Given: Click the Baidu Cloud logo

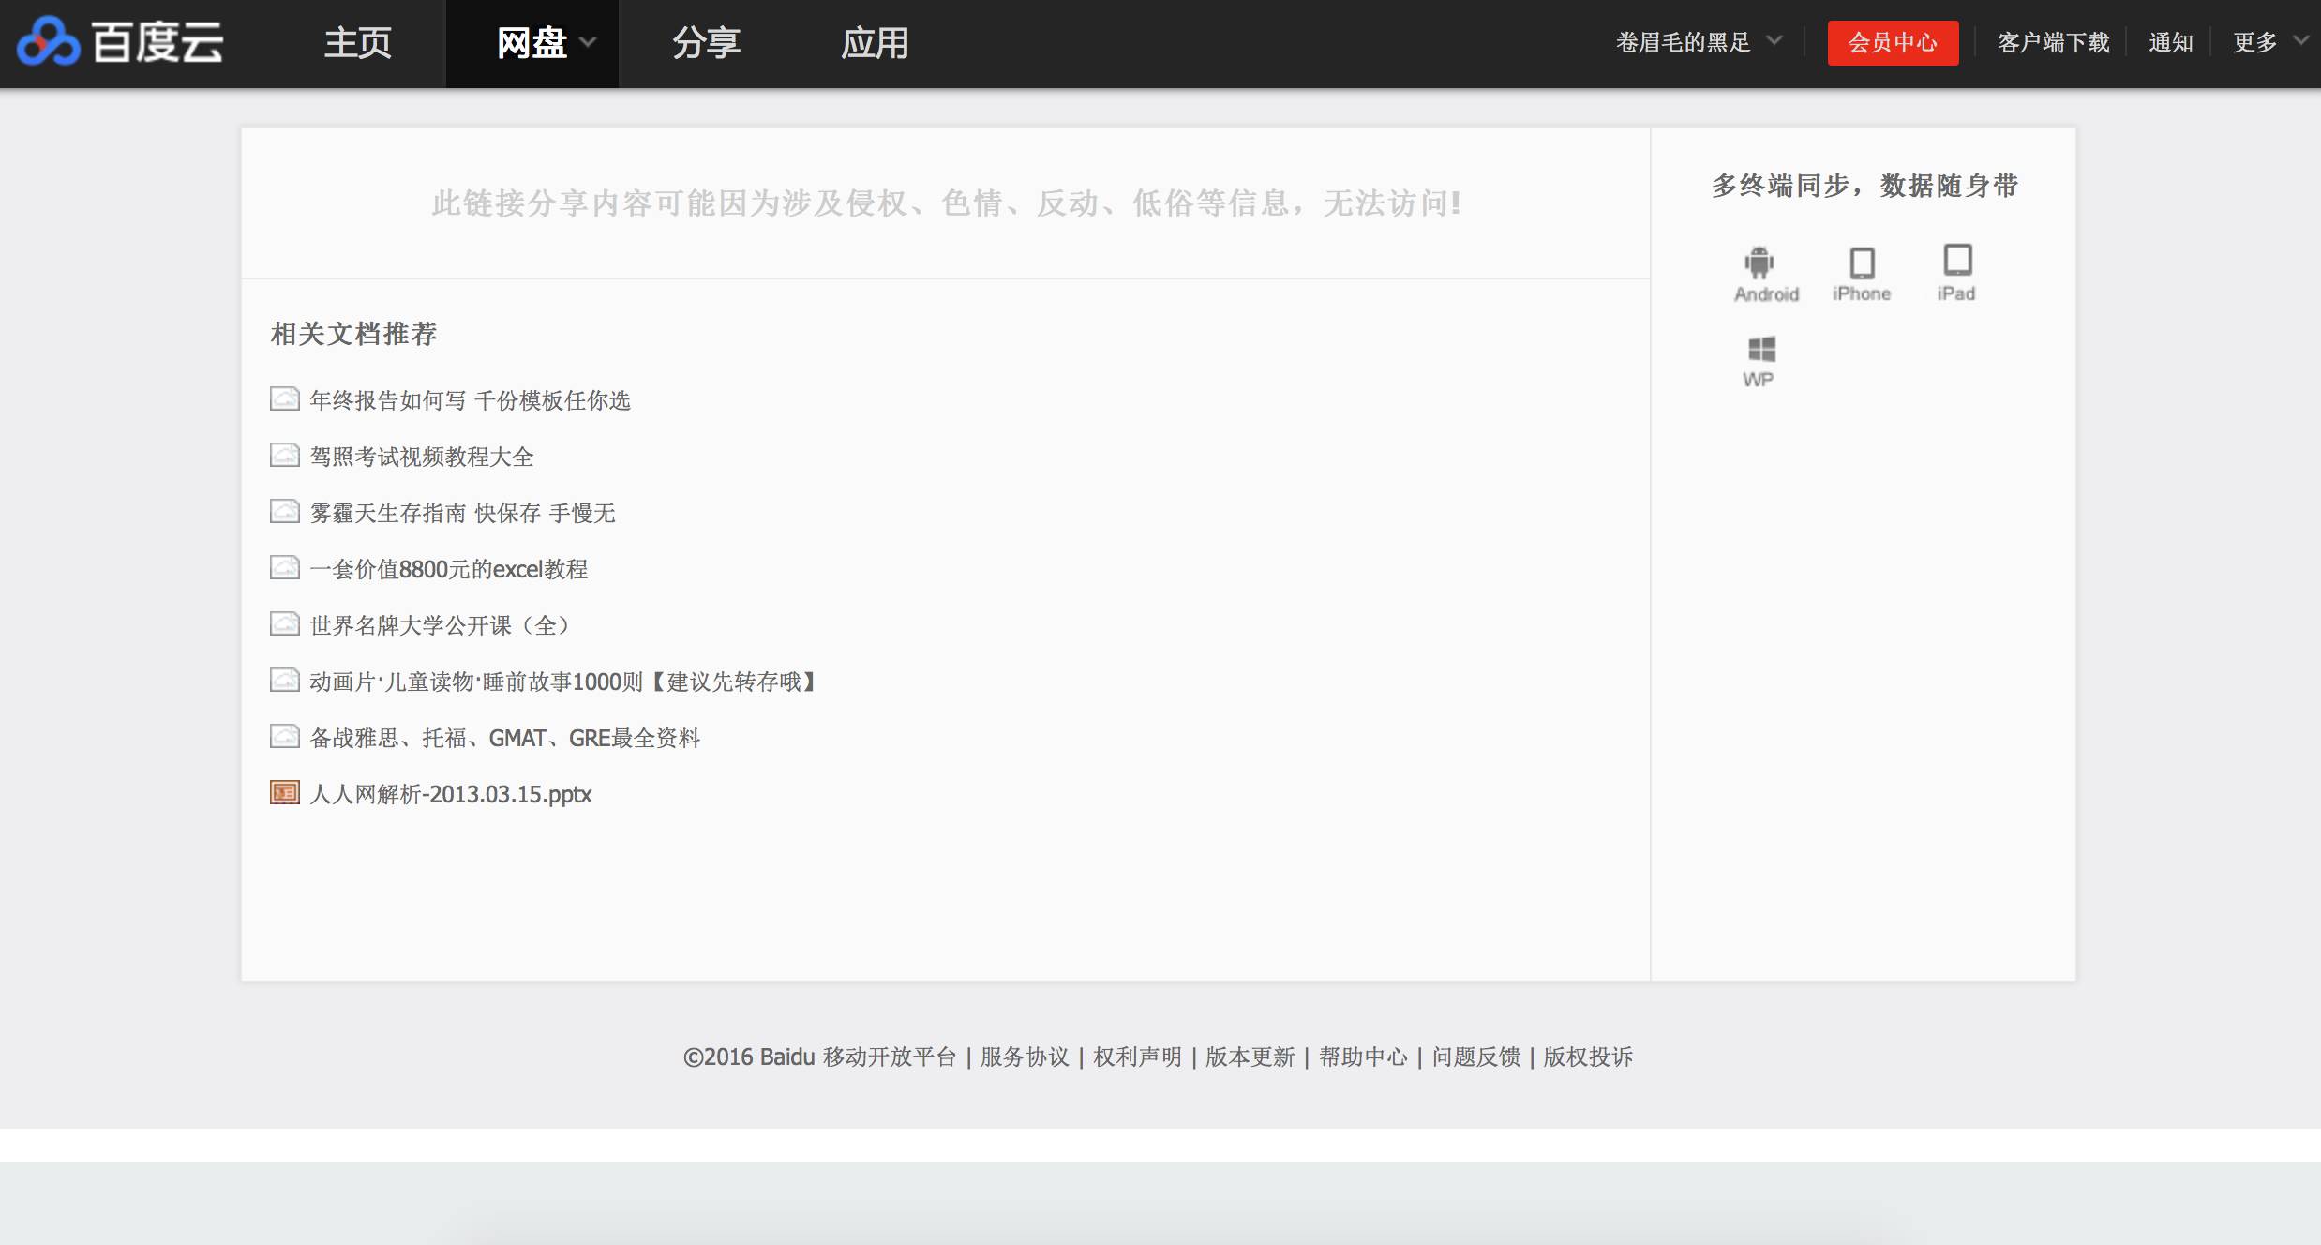Looking at the screenshot, I should point(127,42).
